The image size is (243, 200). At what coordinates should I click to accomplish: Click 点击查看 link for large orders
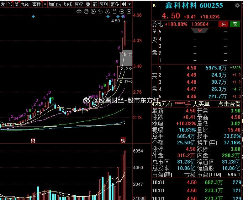click(x=229, y=104)
